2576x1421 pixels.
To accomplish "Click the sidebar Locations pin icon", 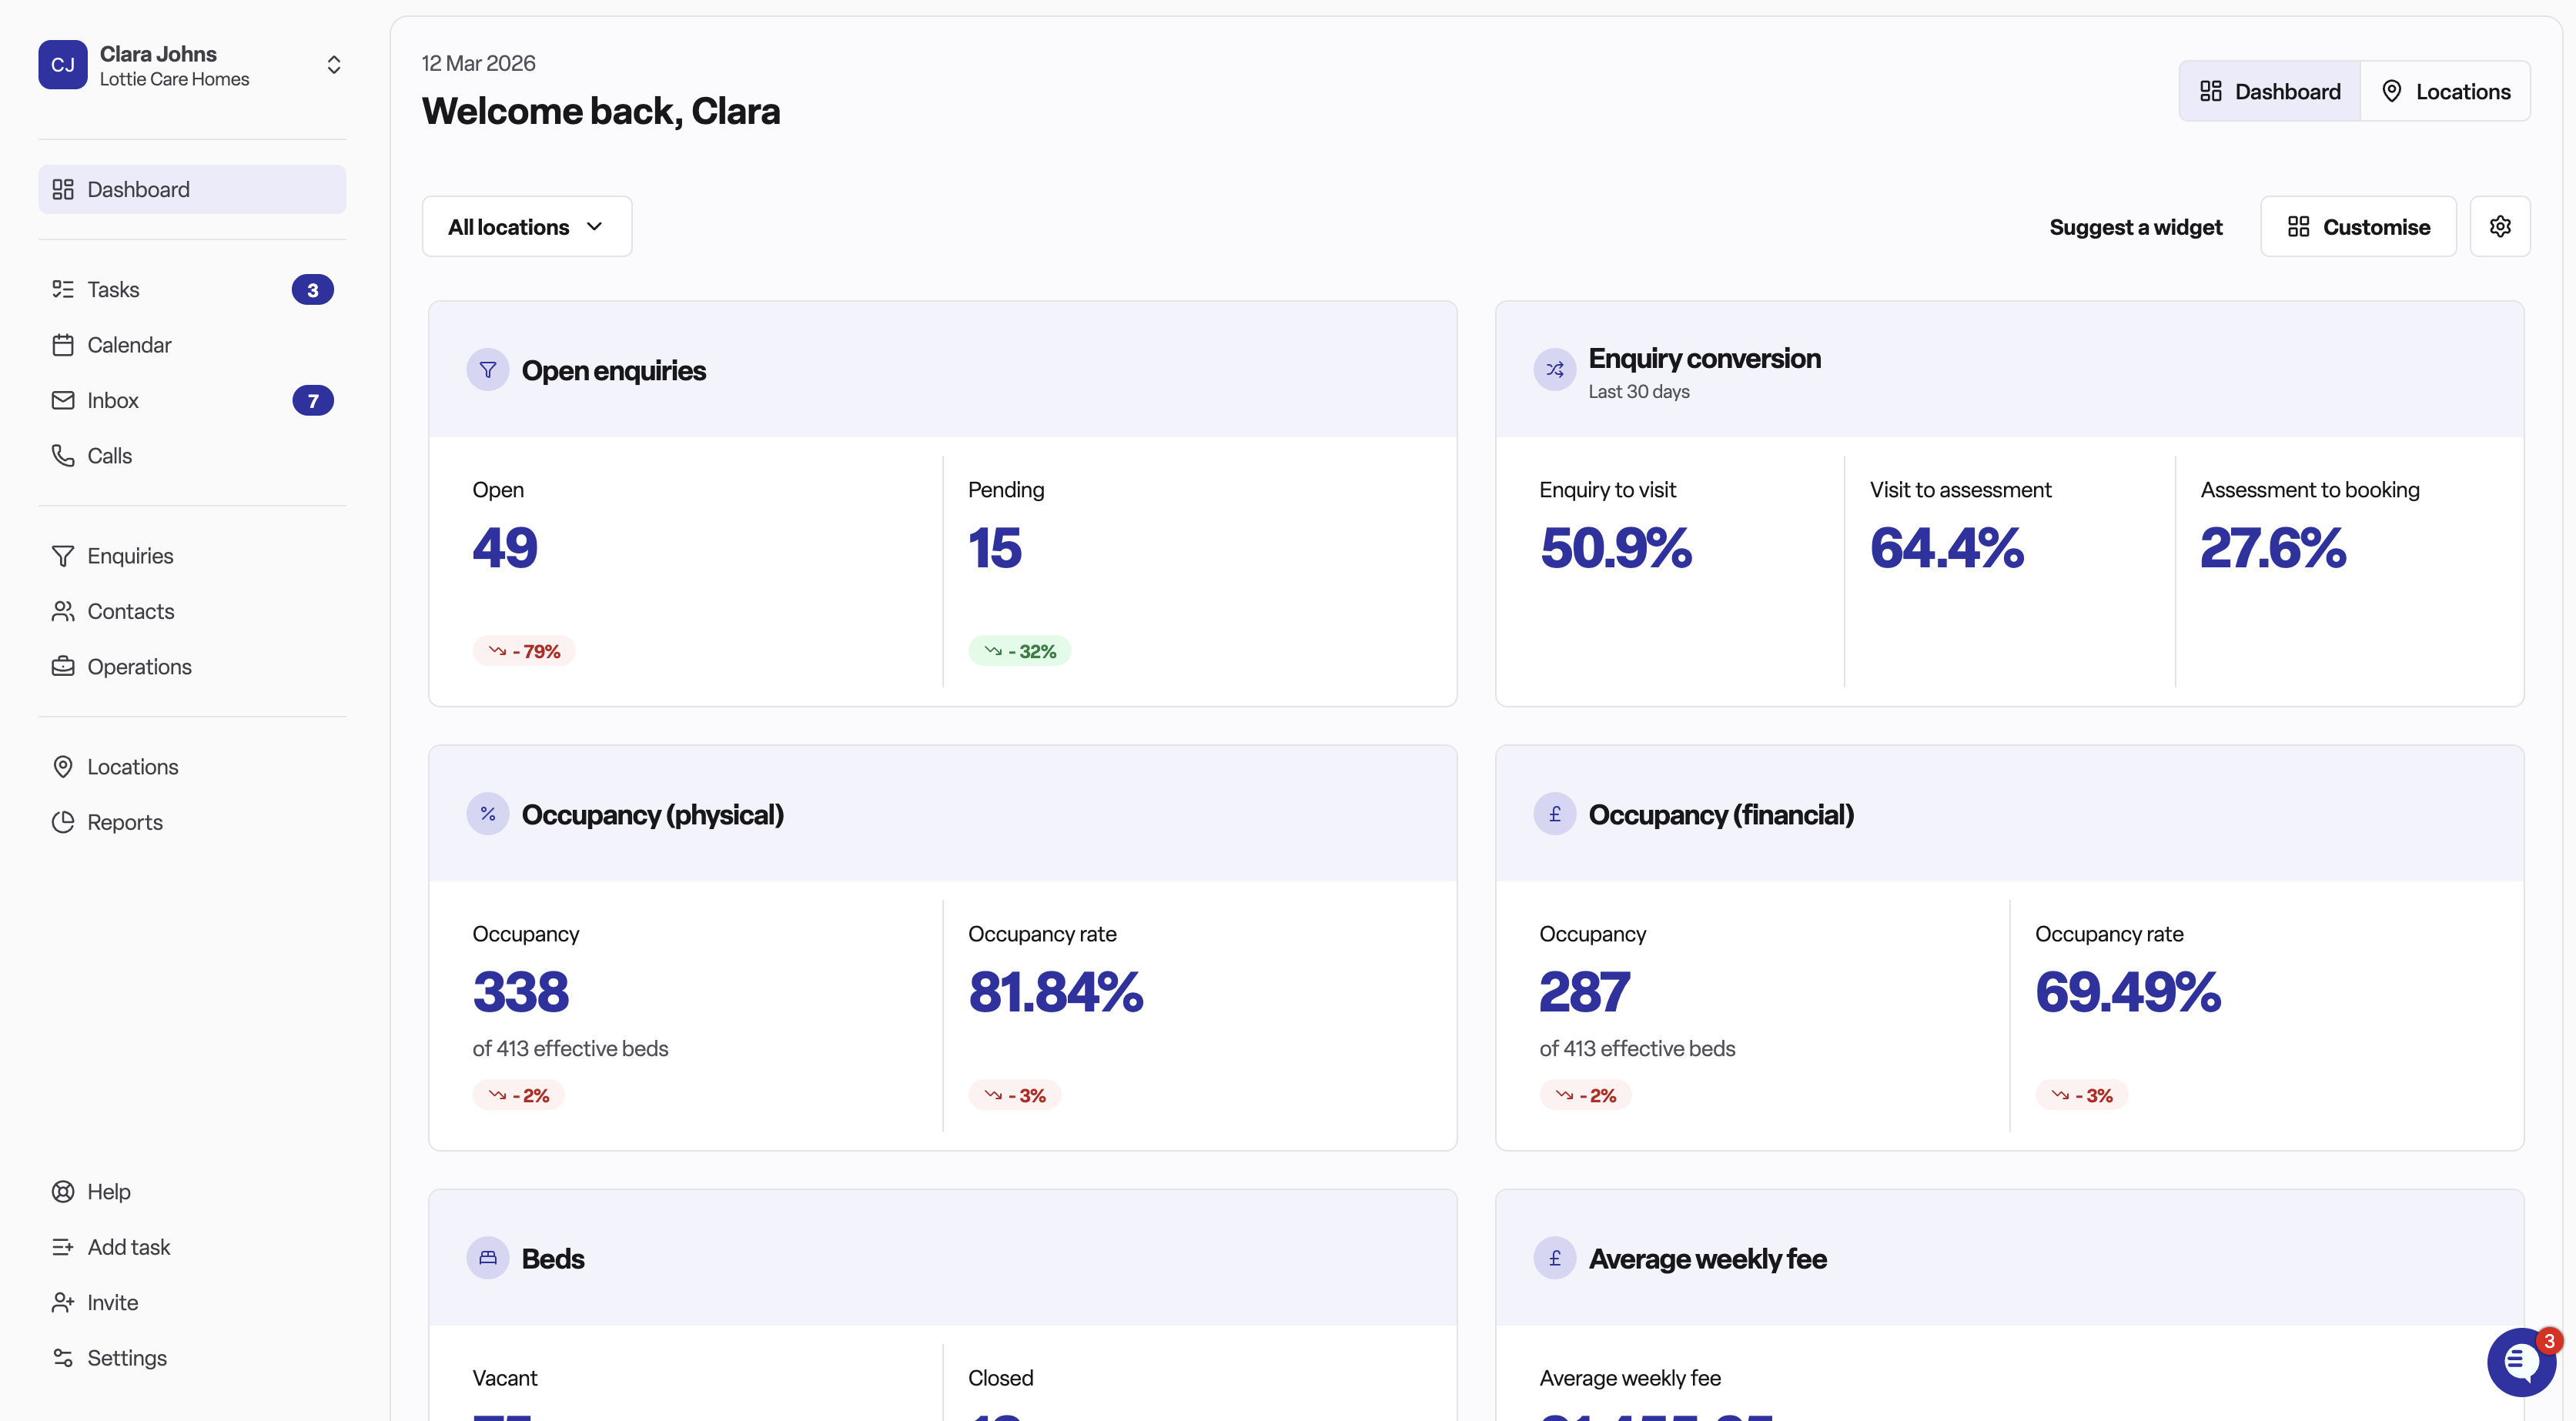I will (x=63, y=767).
